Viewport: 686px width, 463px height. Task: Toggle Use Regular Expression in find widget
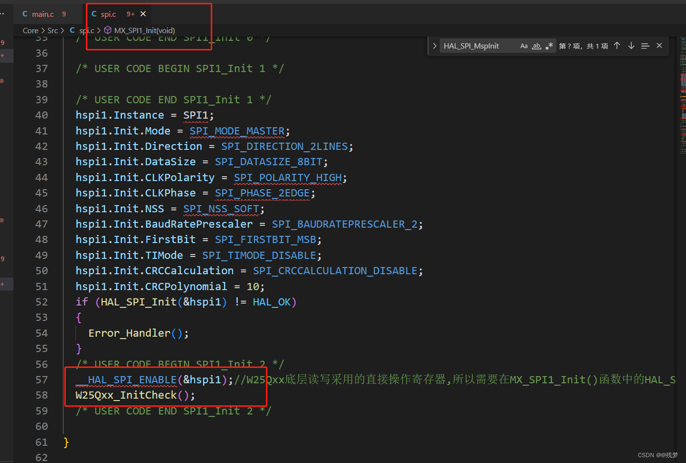click(x=549, y=46)
